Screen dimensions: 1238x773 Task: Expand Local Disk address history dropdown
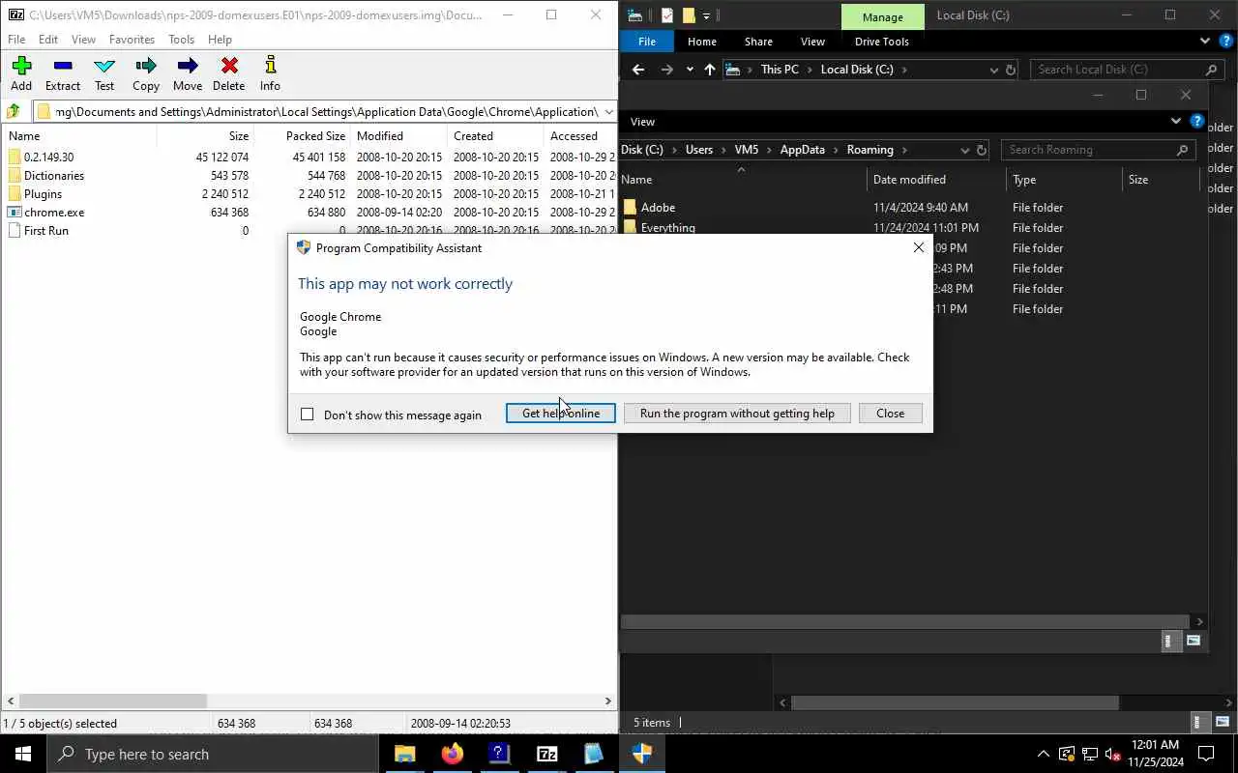(x=993, y=70)
